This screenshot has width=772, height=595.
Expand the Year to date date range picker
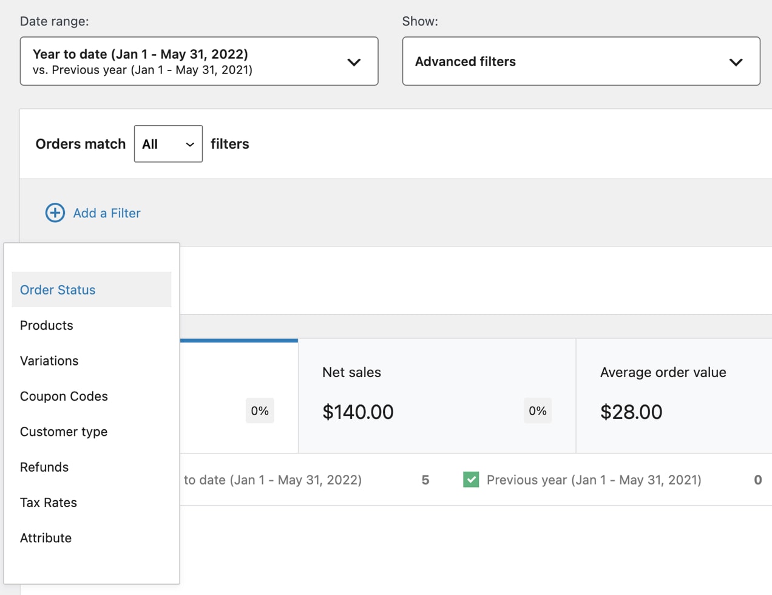(199, 61)
